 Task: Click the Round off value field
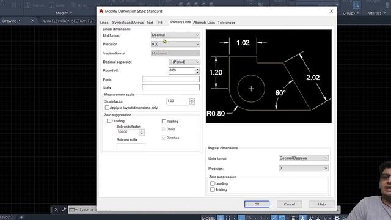point(182,71)
